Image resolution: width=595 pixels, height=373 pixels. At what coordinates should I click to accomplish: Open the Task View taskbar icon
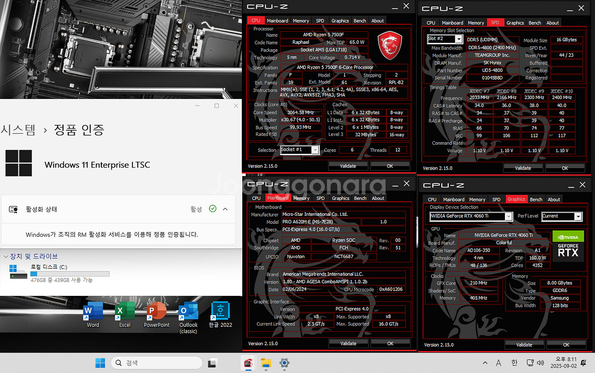[212, 363]
